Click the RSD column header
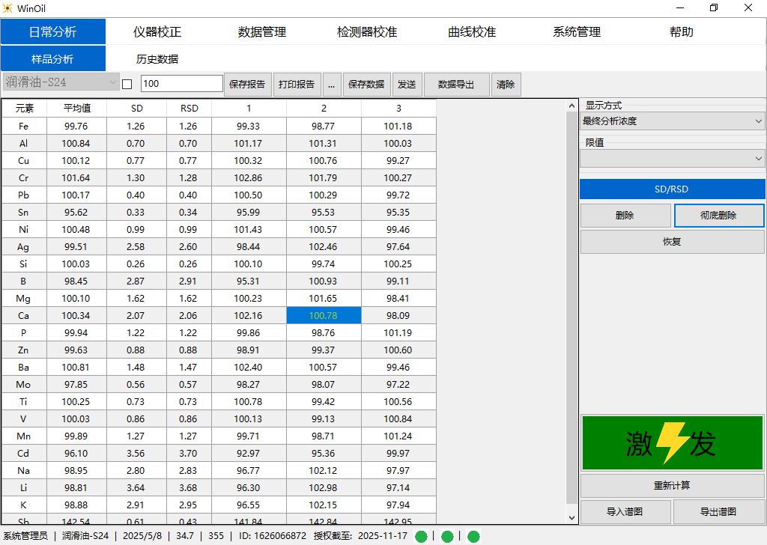 tap(189, 108)
